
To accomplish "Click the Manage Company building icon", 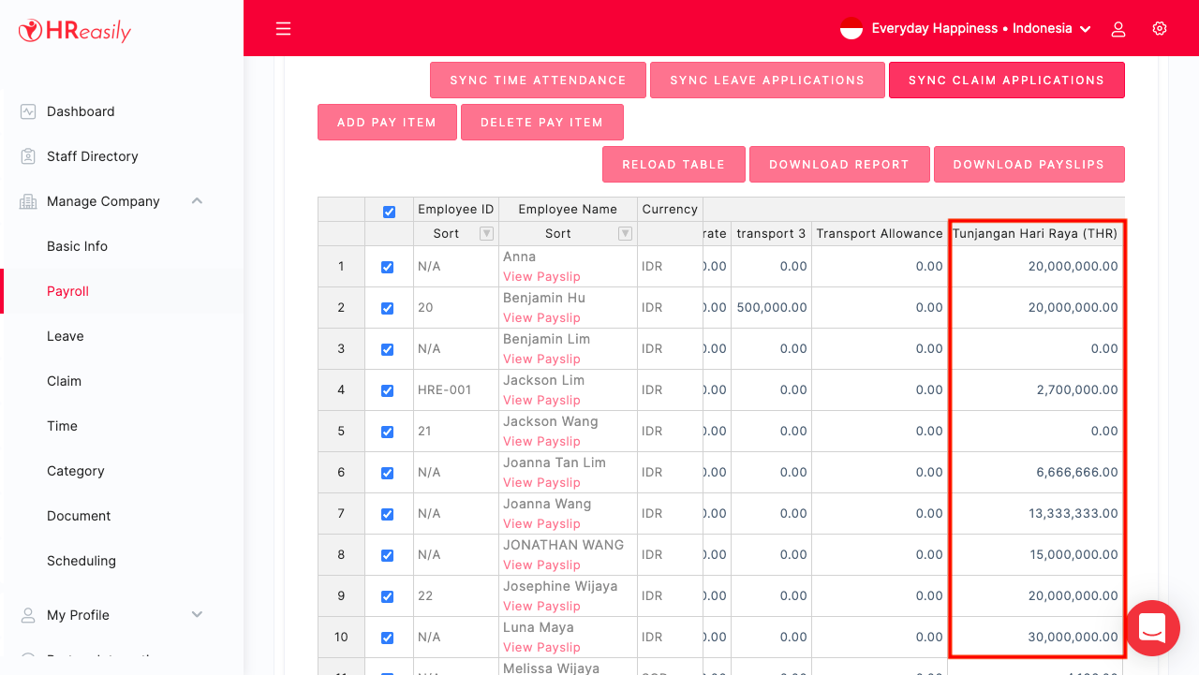I will point(28,201).
